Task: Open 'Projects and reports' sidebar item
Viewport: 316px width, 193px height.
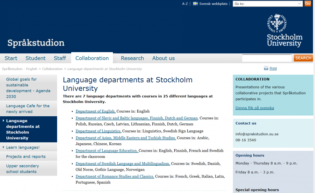Action: pos(28,156)
